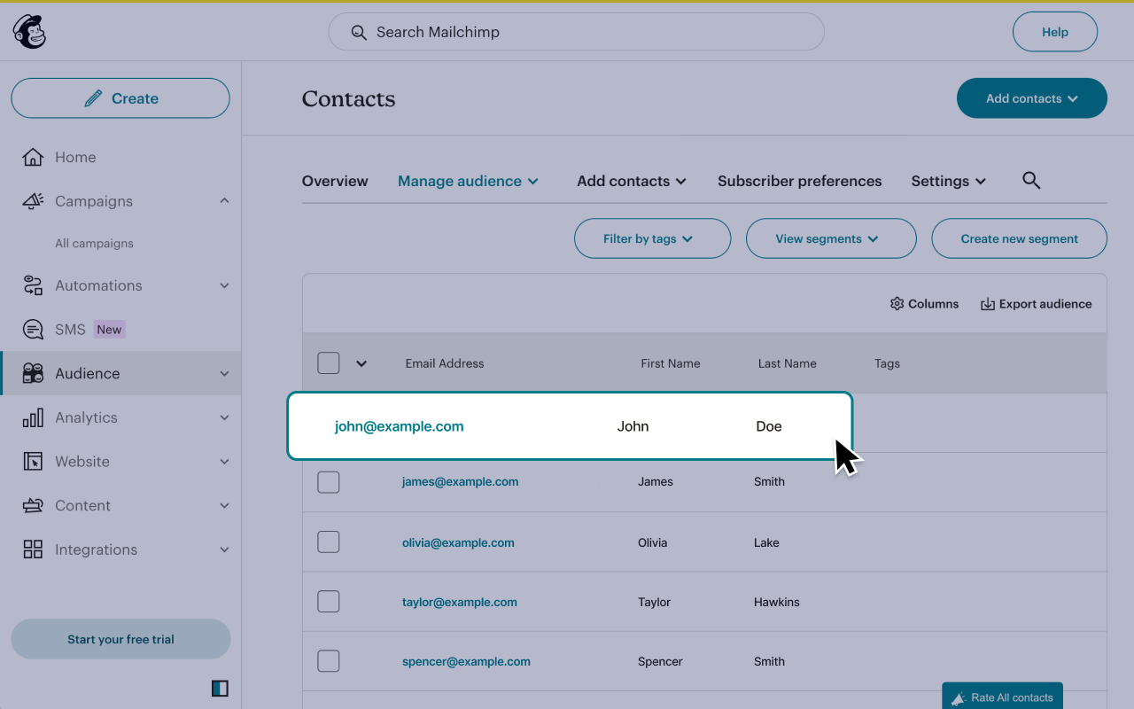Click the pencil icon in Create button
This screenshot has width=1134, height=709.
click(93, 98)
